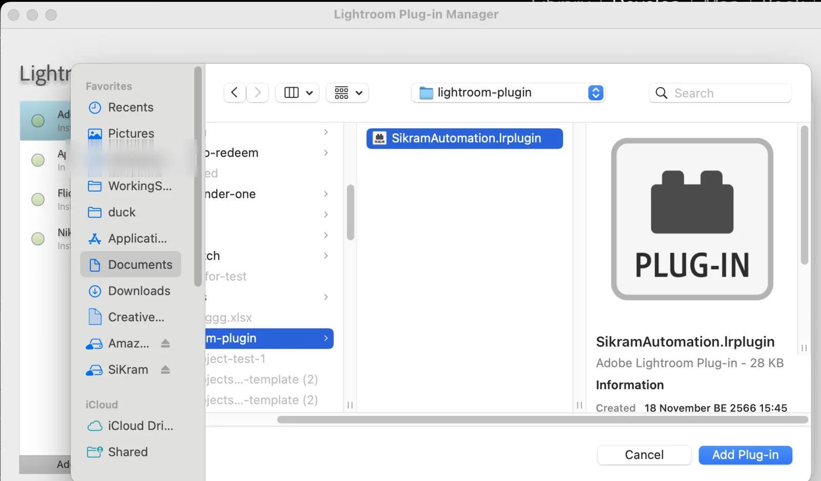The height and width of the screenshot is (481, 821).
Task: Open iCloud Drive in the sidebar
Action: tap(130, 426)
